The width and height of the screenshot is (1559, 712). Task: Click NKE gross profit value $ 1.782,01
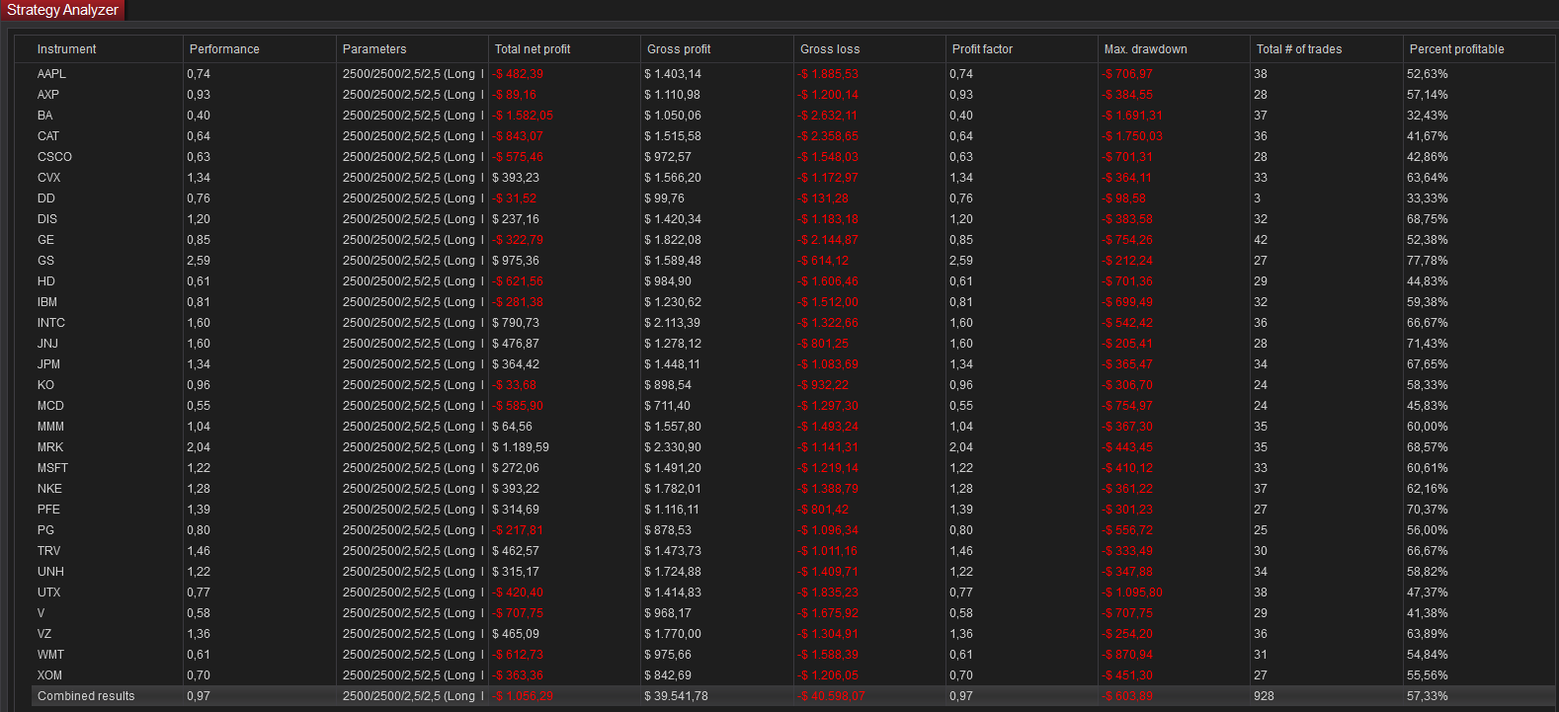(x=673, y=489)
